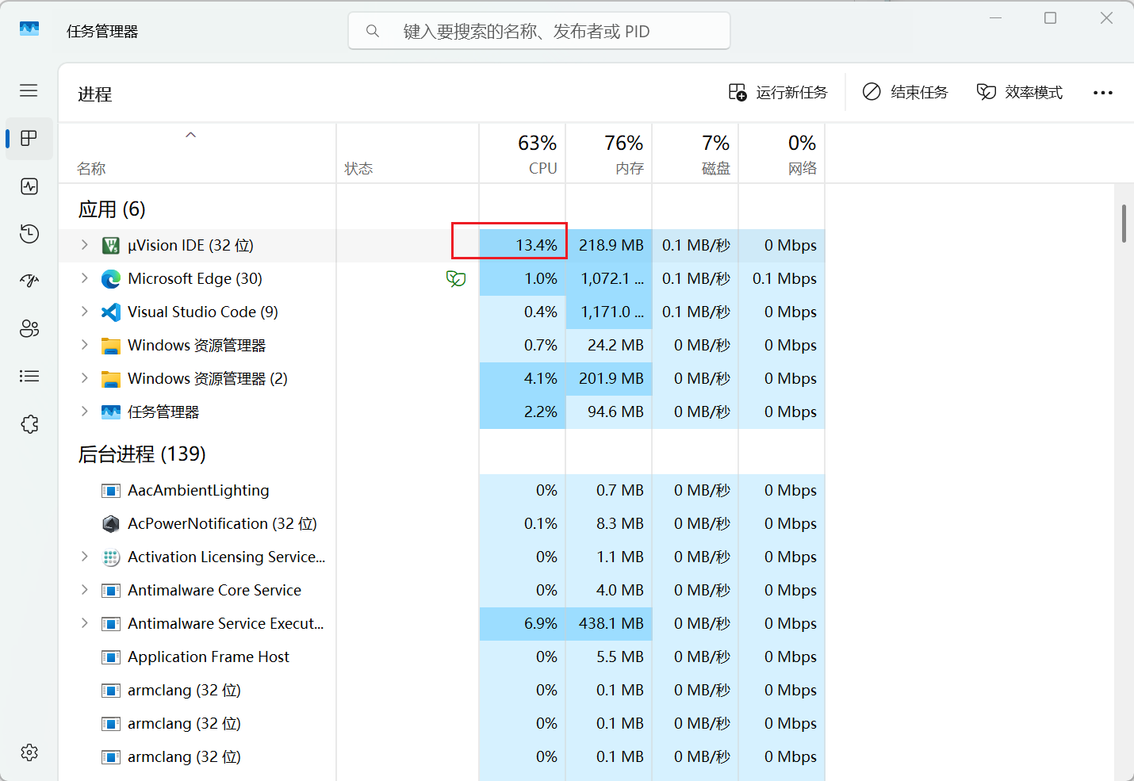1134x781 pixels.
Task: Open Details page in sidebar
Action: point(29,376)
